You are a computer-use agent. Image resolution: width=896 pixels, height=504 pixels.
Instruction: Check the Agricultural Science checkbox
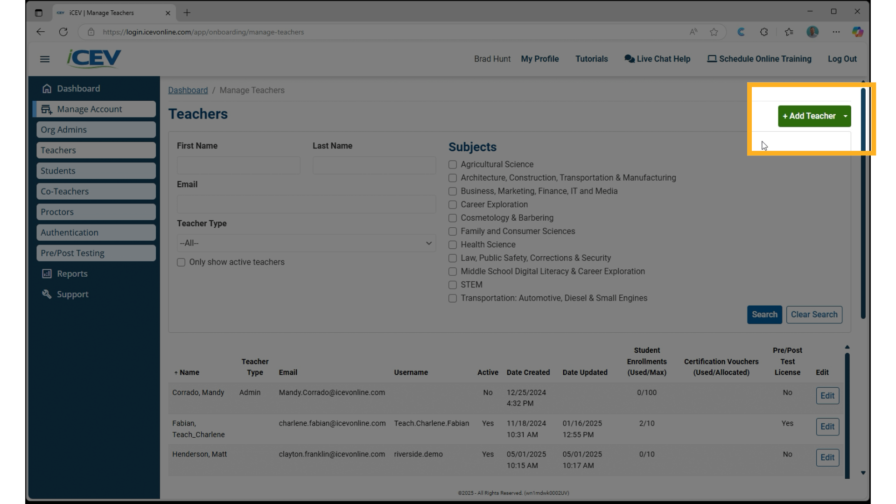(x=453, y=165)
